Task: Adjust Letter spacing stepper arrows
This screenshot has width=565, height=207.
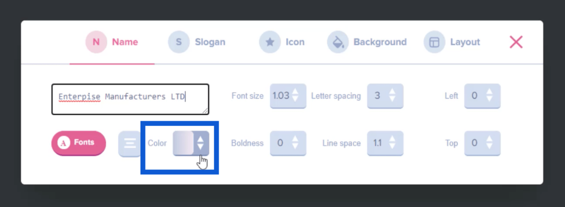Action: [392, 95]
